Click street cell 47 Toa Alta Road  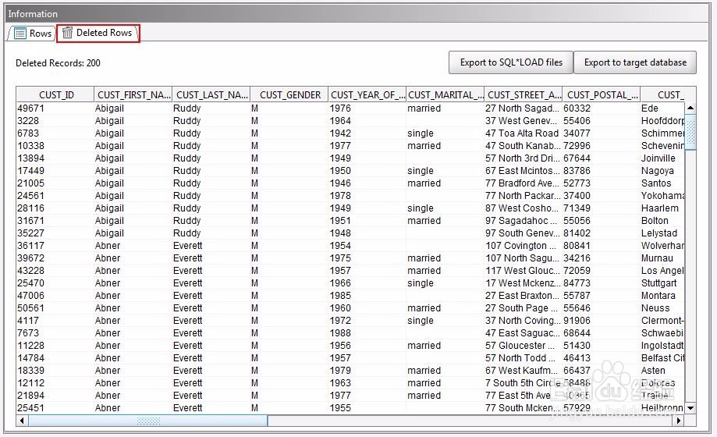coord(523,133)
